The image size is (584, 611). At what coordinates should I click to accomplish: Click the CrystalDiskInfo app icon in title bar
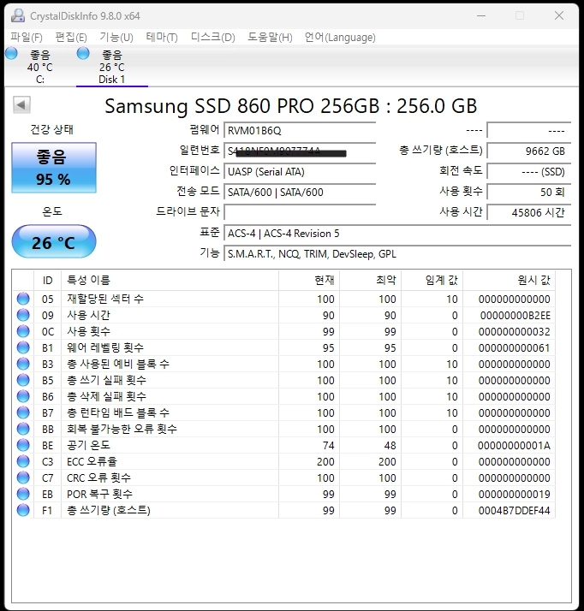pyautogui.click(x=18, y=15)
